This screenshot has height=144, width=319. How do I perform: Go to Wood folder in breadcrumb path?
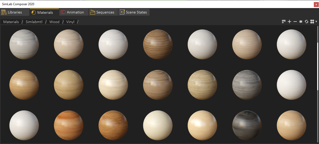(54, 22)
